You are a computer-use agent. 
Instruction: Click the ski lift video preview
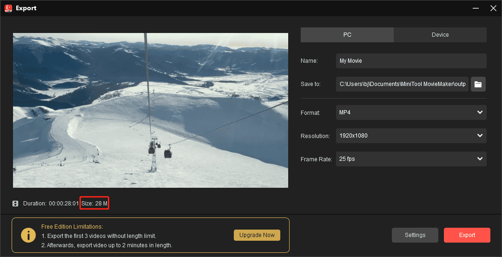tap(151, 111)
